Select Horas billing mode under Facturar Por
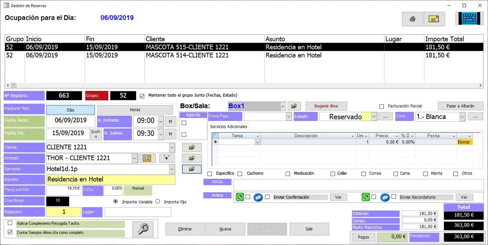This screenshot has height=245, width=488. [x=135, y=110]
